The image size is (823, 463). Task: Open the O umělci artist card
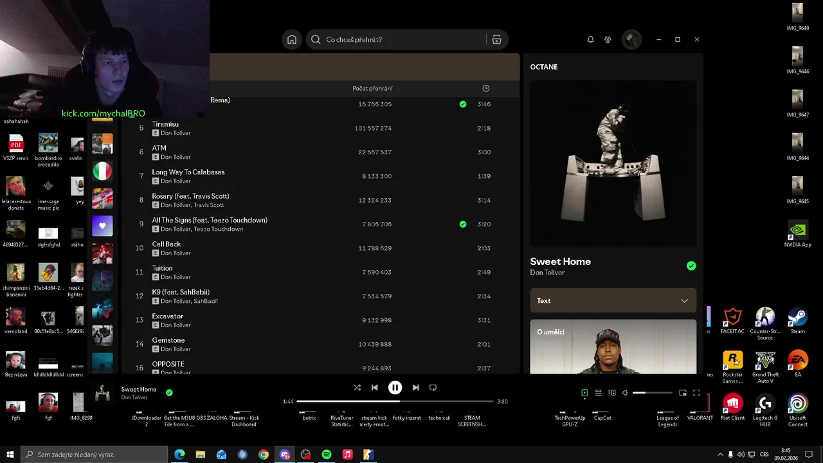pos(613,347)
